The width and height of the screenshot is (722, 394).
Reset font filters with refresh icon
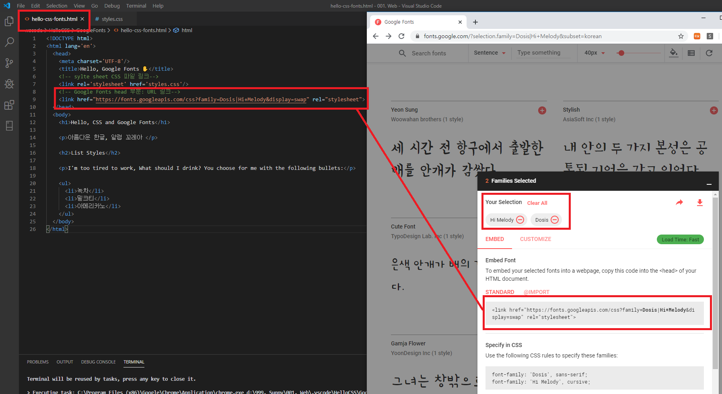[709, 53]
